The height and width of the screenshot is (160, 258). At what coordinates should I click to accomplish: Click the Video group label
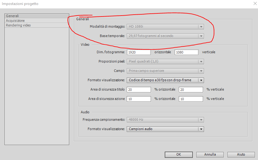click(85, 45)
